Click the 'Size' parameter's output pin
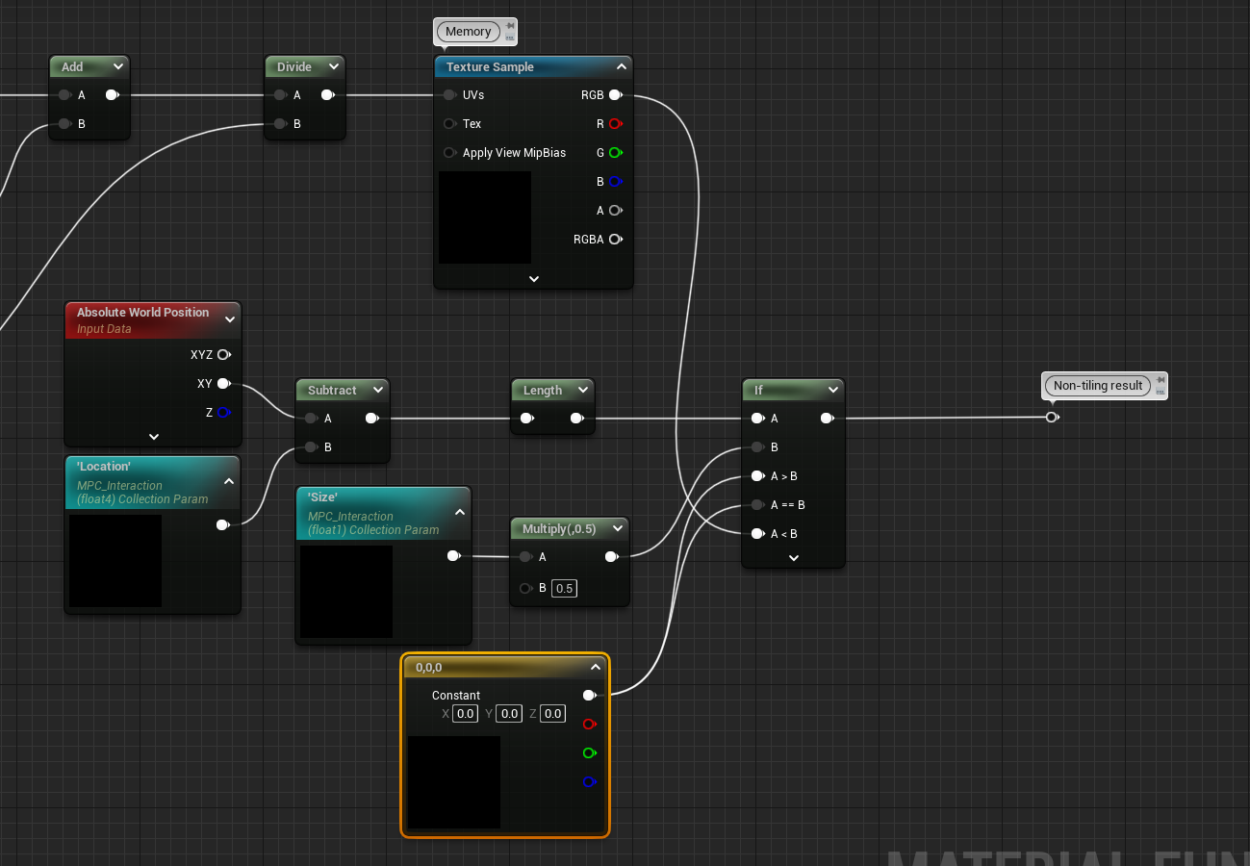 tap(453, 555)
